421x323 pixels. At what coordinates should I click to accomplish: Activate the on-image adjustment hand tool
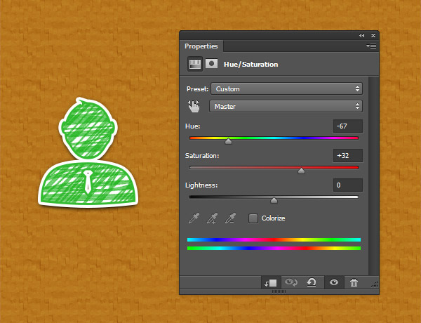(194, 106)
